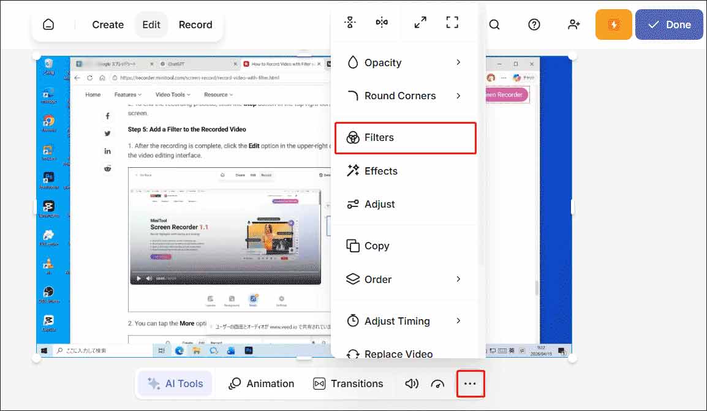
Task: Click the three-dot more options button
Action: pyautogui.click(x=471, y=383)
